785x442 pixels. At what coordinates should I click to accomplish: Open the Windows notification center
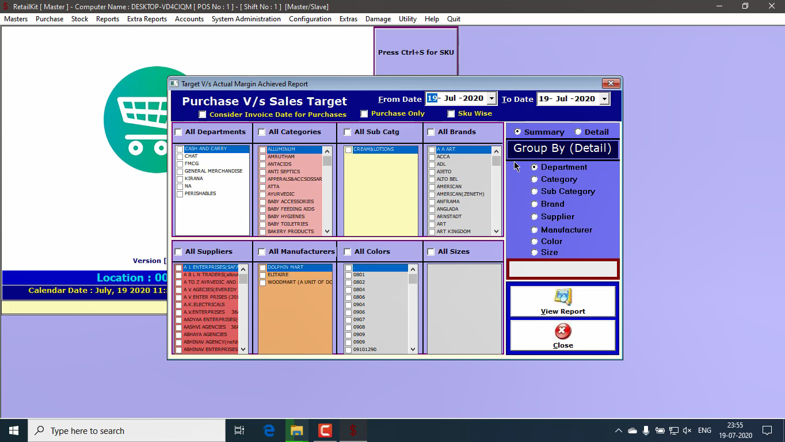[x=767, y=430]
